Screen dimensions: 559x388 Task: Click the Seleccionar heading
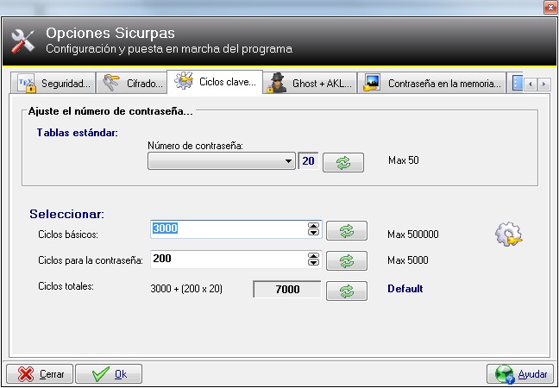tap(67, 214)
